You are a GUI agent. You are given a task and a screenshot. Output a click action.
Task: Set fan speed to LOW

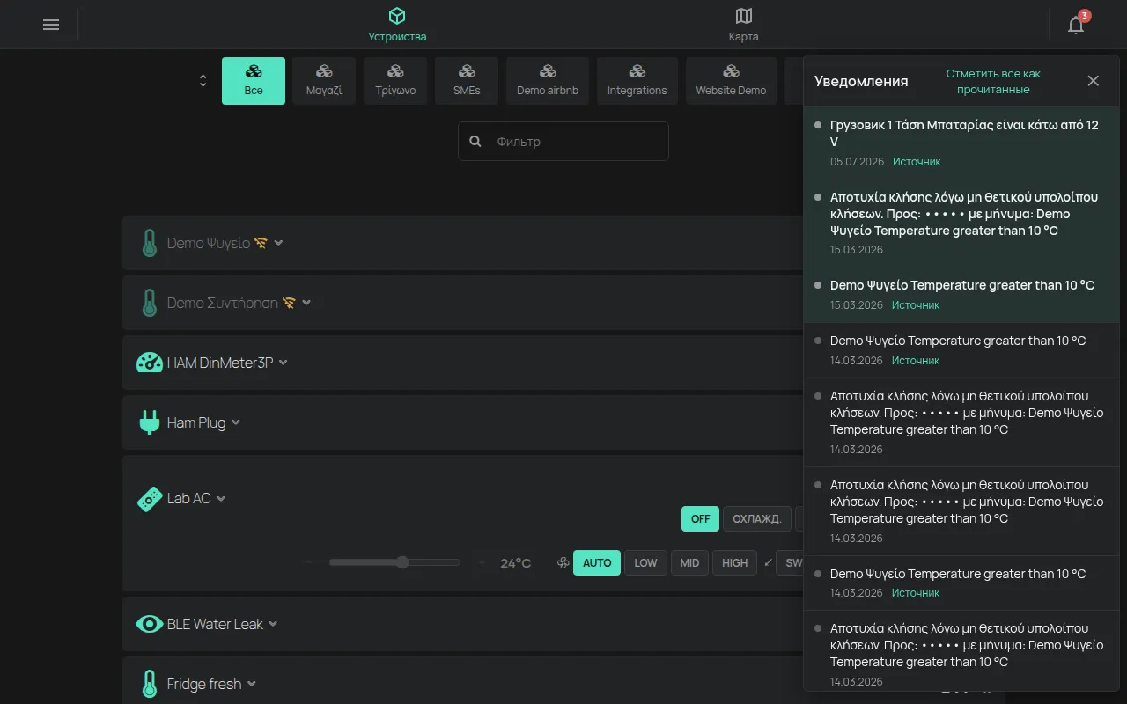click(x=645, y=562)
